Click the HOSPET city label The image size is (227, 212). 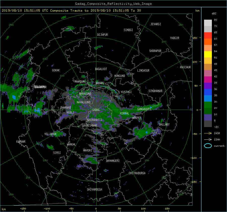(137, 118)
